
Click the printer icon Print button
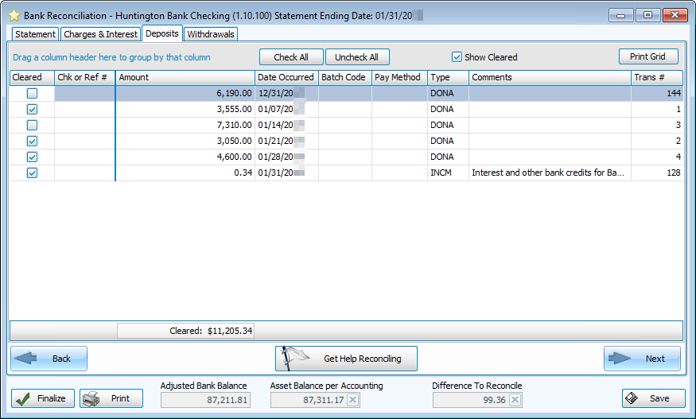(111, 398)
